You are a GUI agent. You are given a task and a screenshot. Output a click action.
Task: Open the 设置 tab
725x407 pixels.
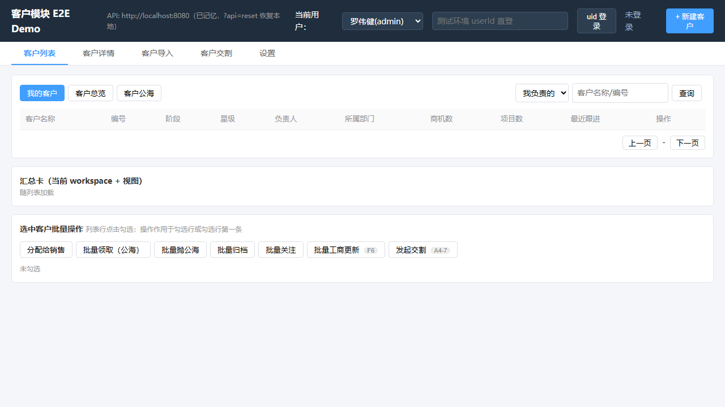pyautogui.click(x=267, y=53)
